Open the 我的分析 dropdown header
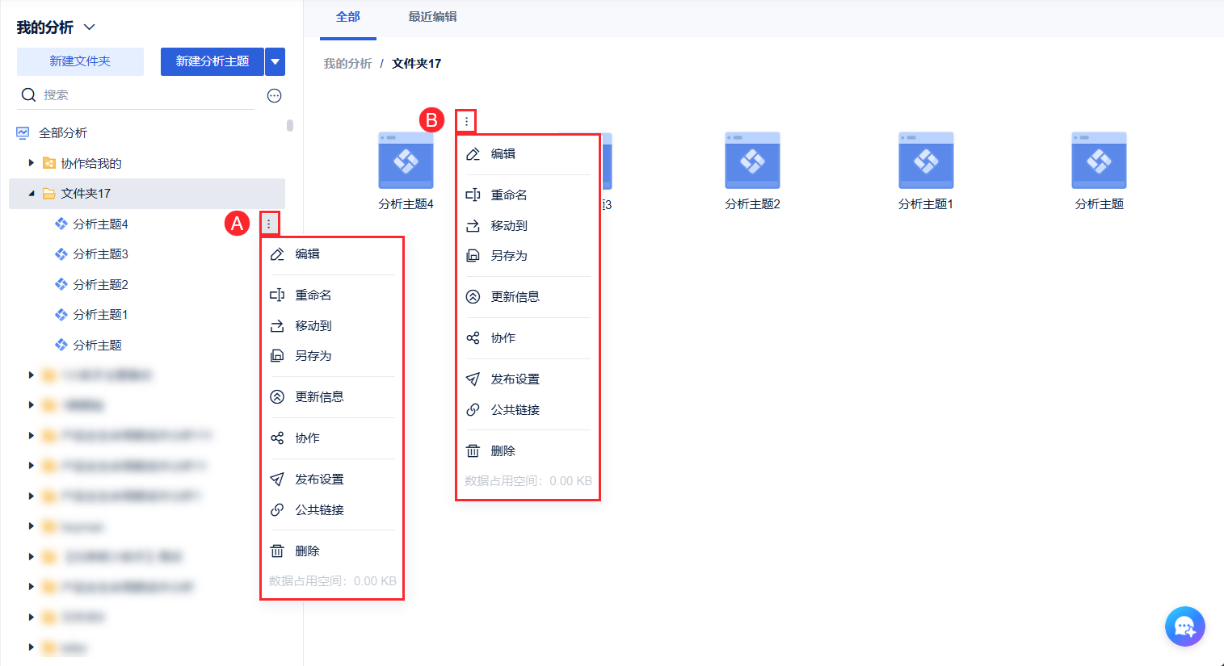The image size is (1224, 666). click(x=56, y=27)
